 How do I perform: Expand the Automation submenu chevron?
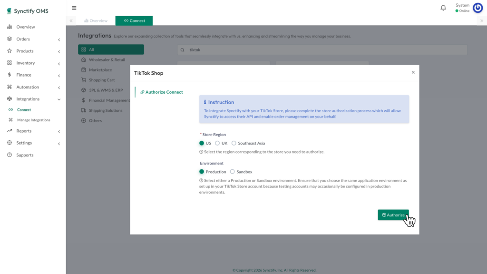pos(59,88)
